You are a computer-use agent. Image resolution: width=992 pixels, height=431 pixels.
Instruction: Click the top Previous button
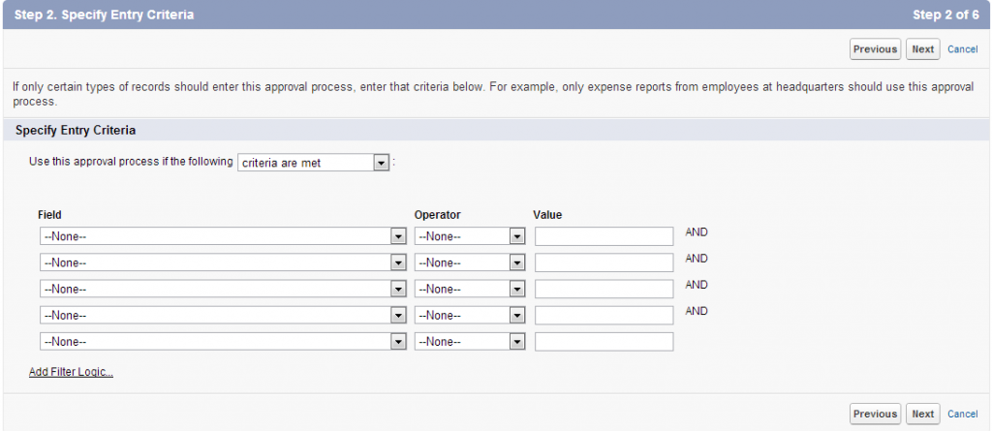click(x=875, y=49)
